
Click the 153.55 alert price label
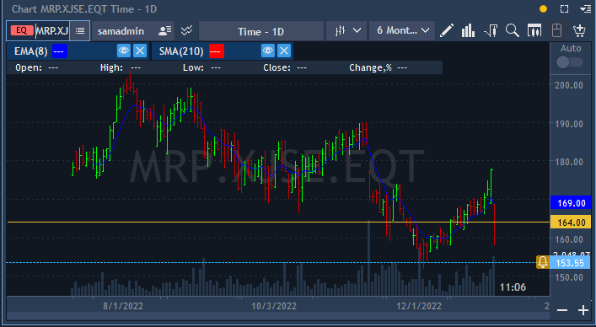(x=570, y=262)
